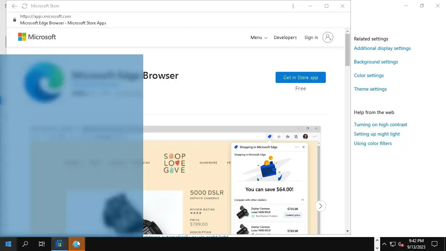Screen dimensions: 446x251
Task: Open the clock showing 9:42 PM
Action: (x=416, y=244)
